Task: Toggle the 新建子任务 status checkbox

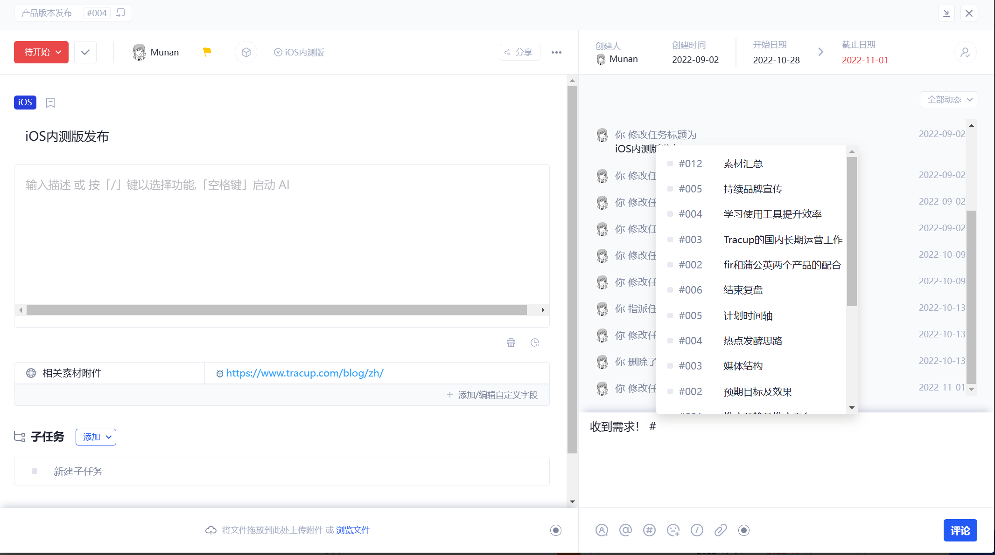Action: click(x=35, y=471)
